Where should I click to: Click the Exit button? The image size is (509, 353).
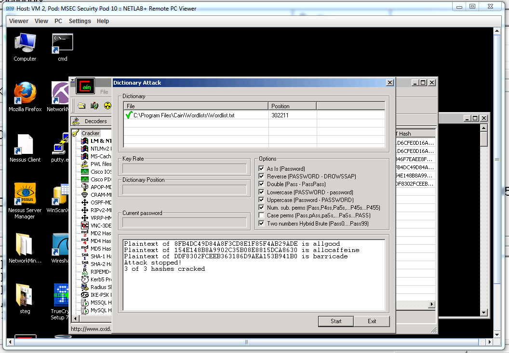[x=372, y=321]
